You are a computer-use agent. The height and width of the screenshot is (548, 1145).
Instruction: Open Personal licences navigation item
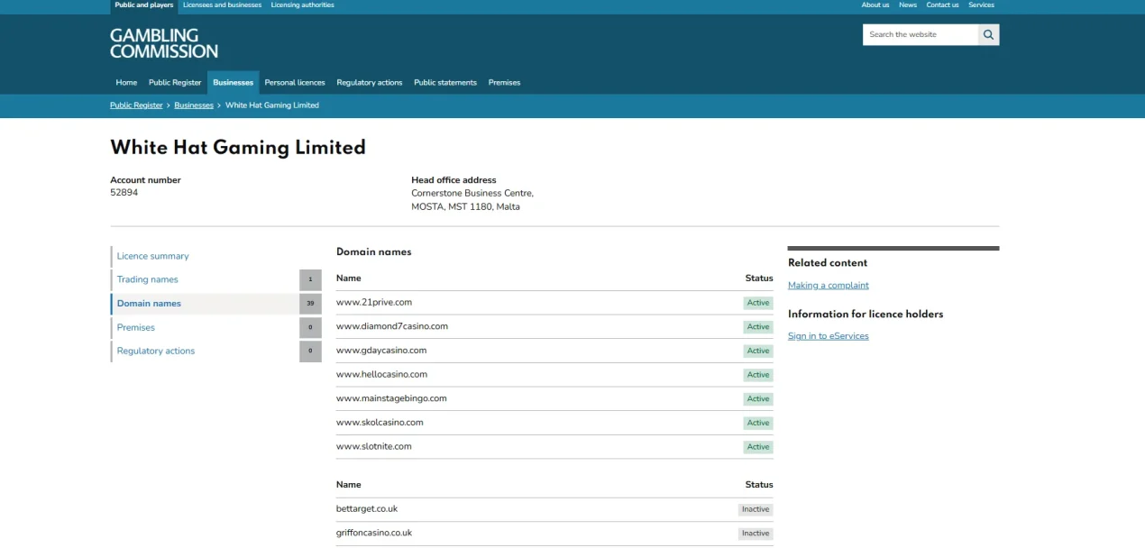[295, 82]
